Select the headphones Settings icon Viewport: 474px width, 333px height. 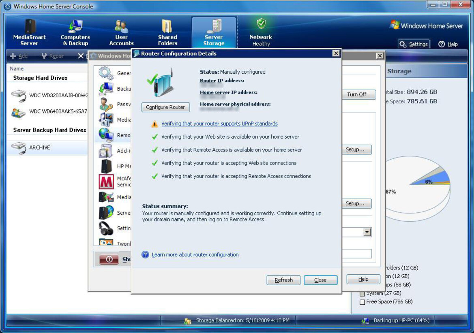106,228
